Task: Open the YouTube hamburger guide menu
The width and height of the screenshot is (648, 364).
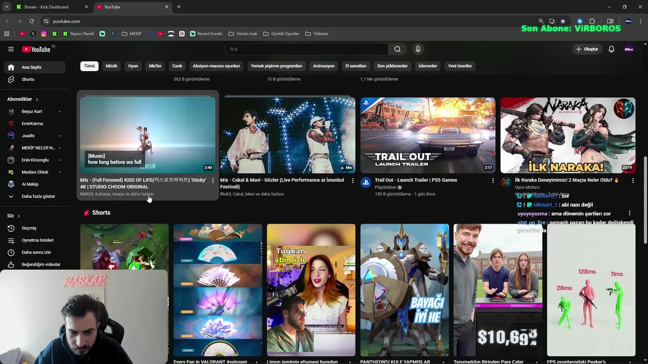Action: click(11, 49)
